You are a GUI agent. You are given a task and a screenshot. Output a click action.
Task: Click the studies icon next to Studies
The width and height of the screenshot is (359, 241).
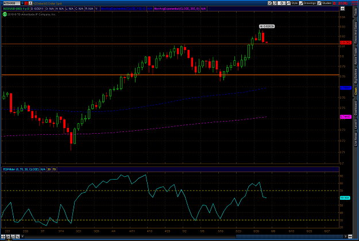(x=319, y=3)
